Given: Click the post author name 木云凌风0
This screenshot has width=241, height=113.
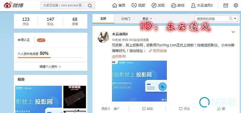Looking at the screenshot, I should tap(120, 34).
